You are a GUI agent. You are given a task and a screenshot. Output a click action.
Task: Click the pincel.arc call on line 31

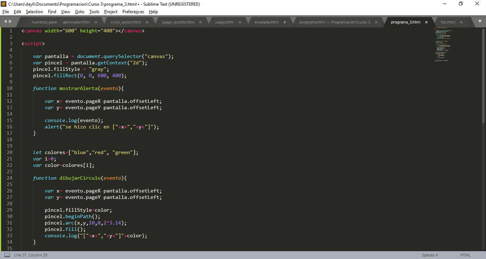point(86,223)
